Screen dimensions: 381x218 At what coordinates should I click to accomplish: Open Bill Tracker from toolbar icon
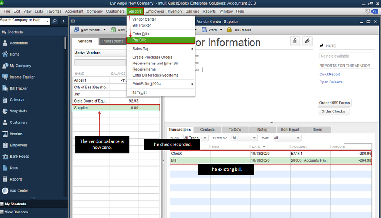click(230, 30)
